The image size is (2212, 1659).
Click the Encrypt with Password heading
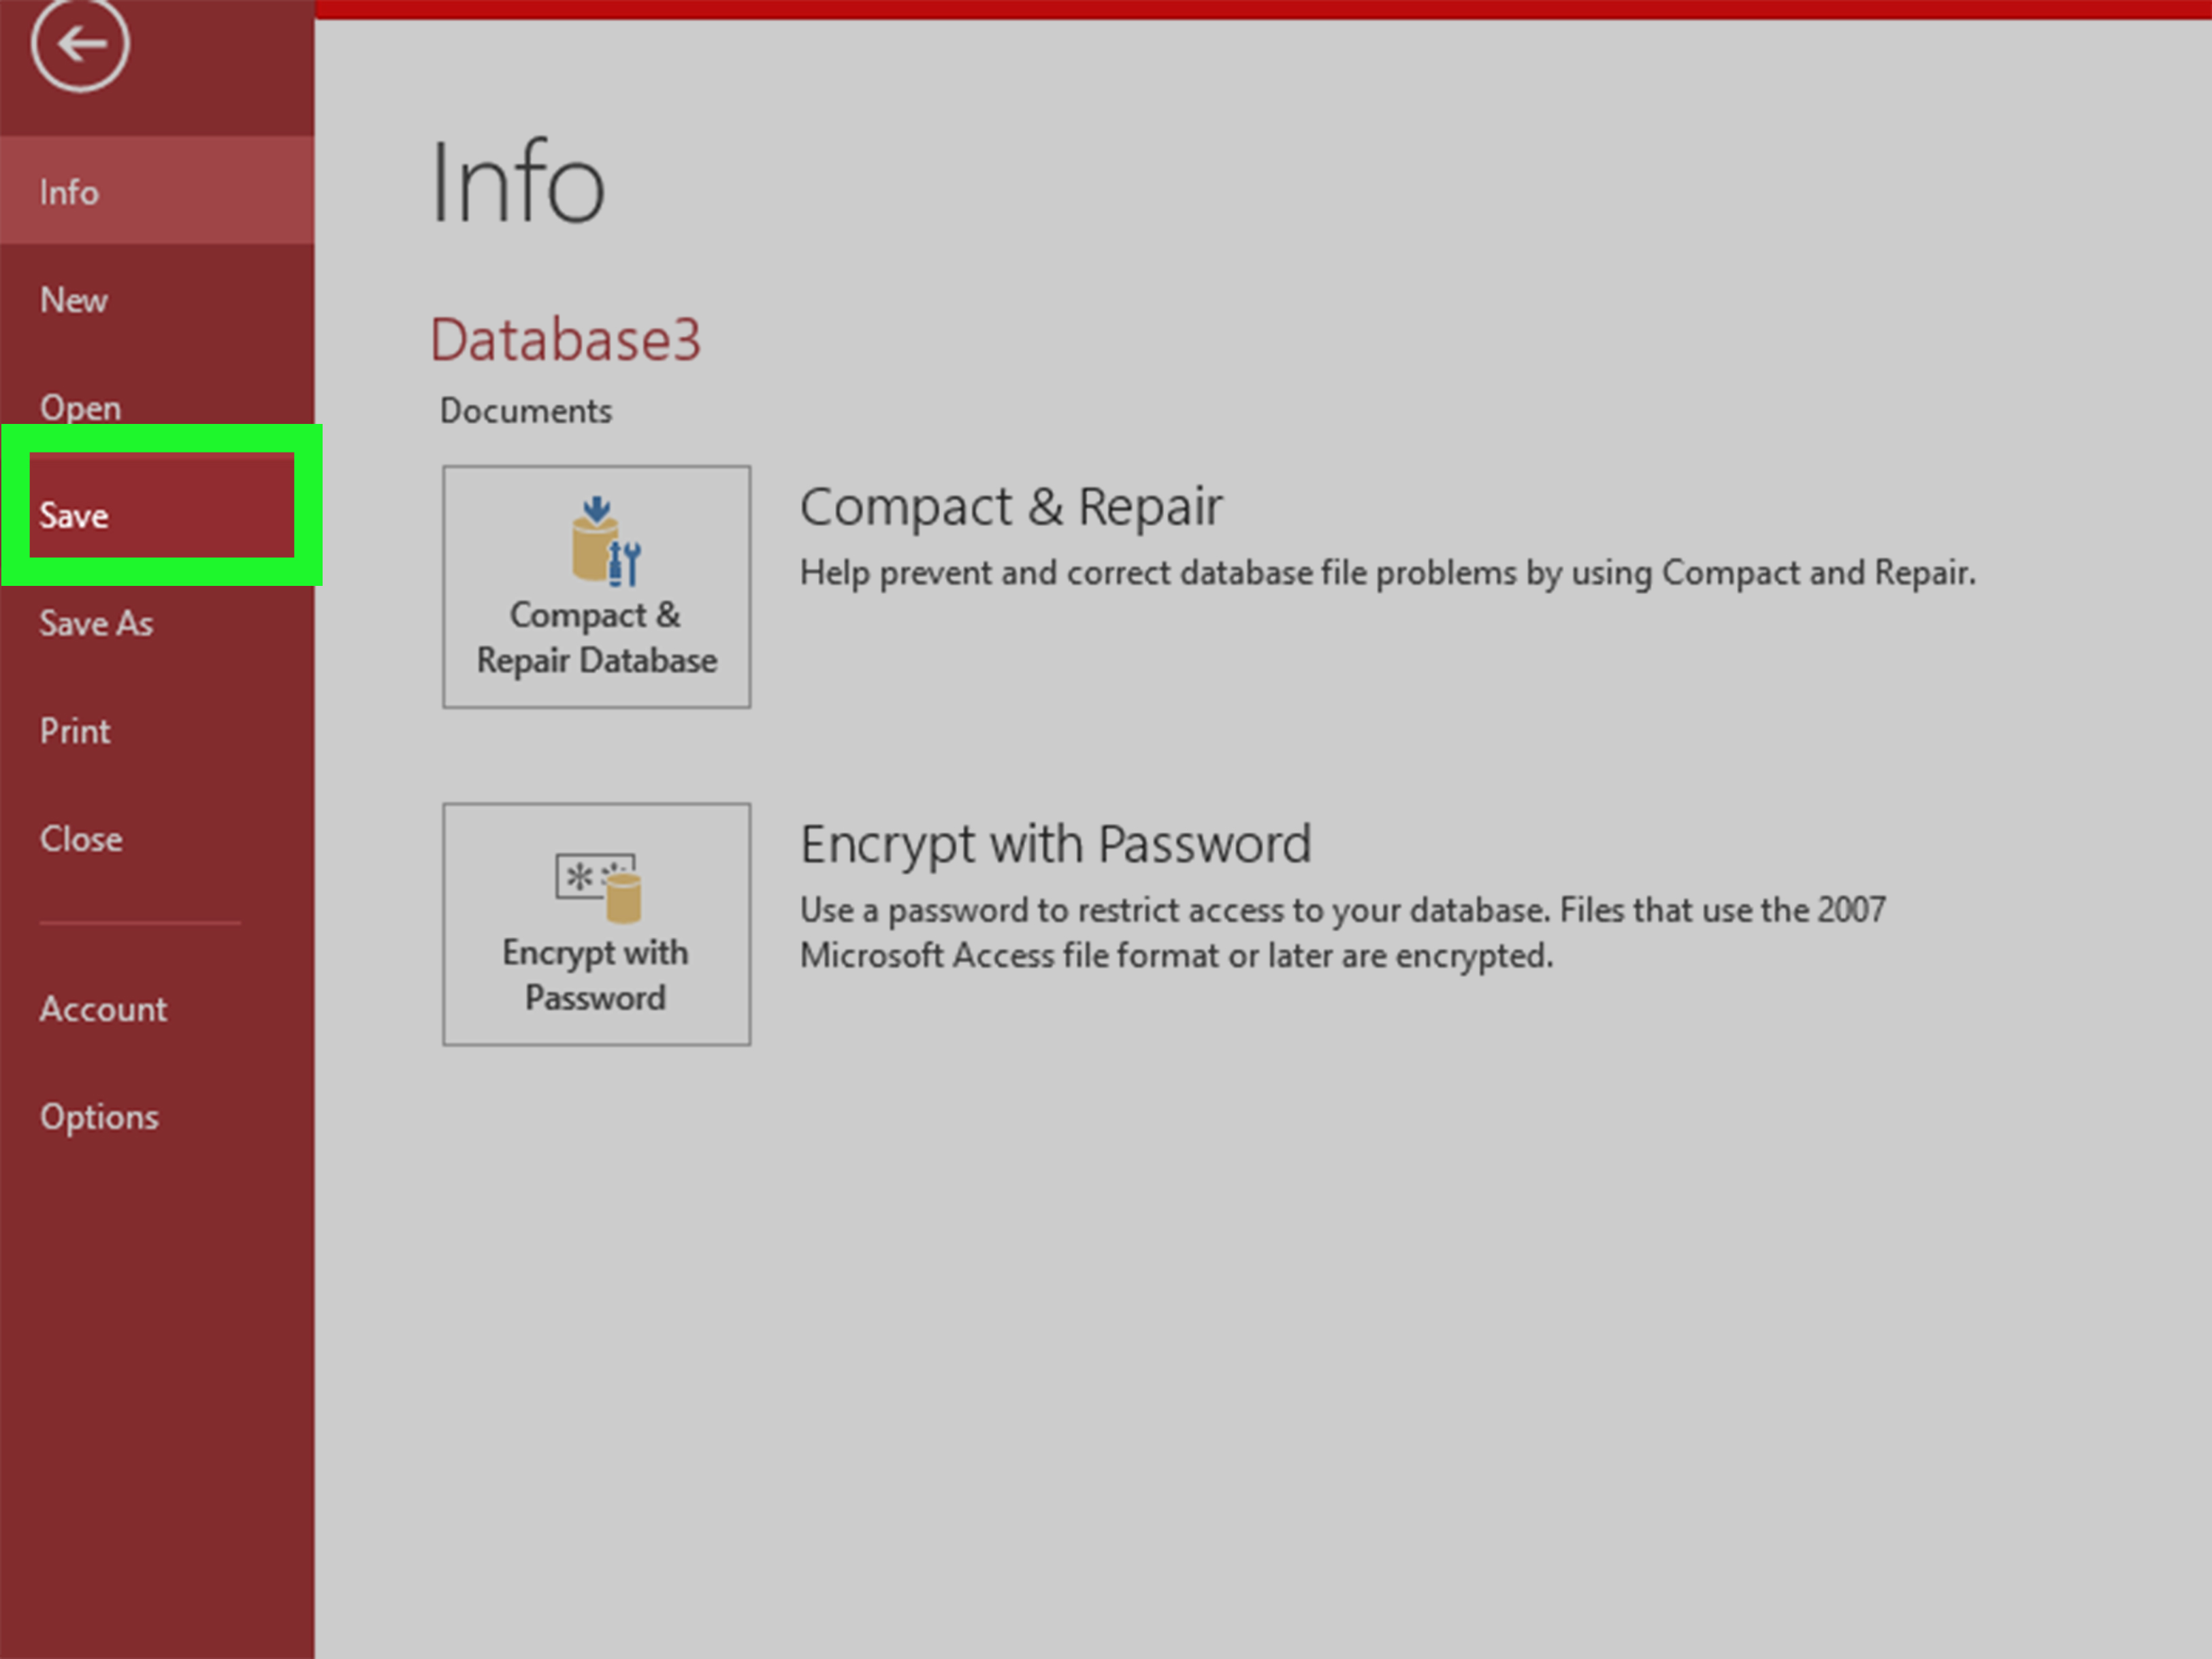click(1055, 845)
